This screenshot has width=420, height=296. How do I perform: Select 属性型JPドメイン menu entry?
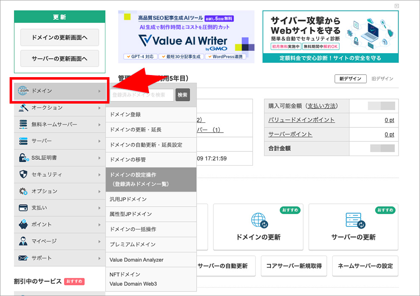pos(151,214)
